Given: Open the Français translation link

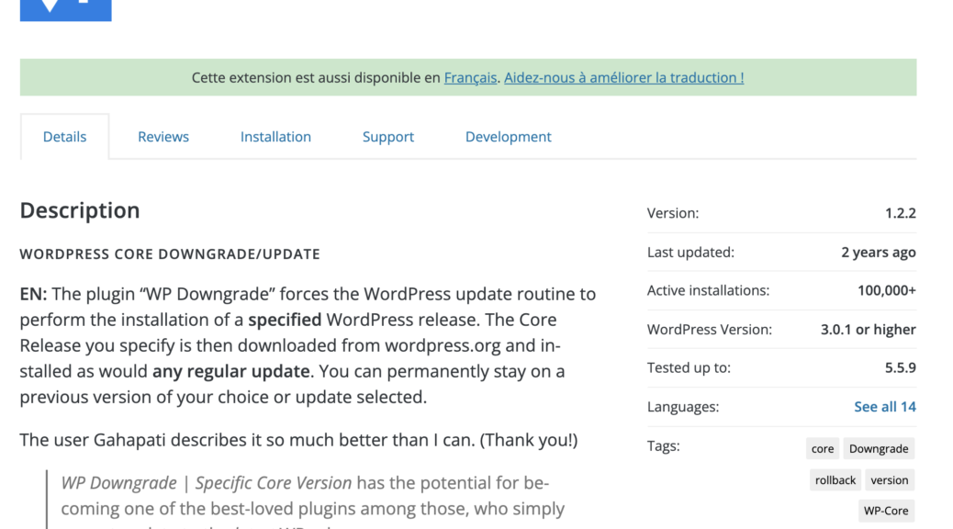Looking at the screenshot, I should click(470, 78).
